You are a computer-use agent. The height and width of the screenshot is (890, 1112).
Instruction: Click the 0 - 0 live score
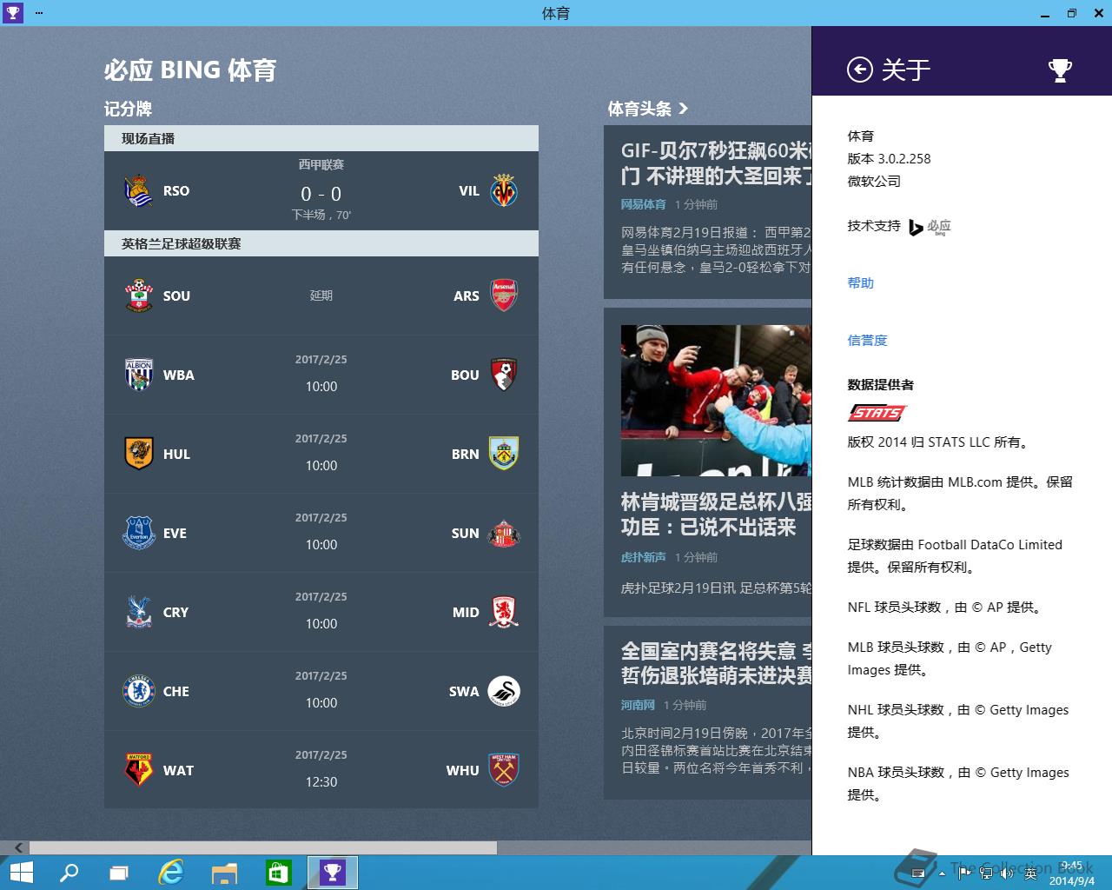(321, 194)
